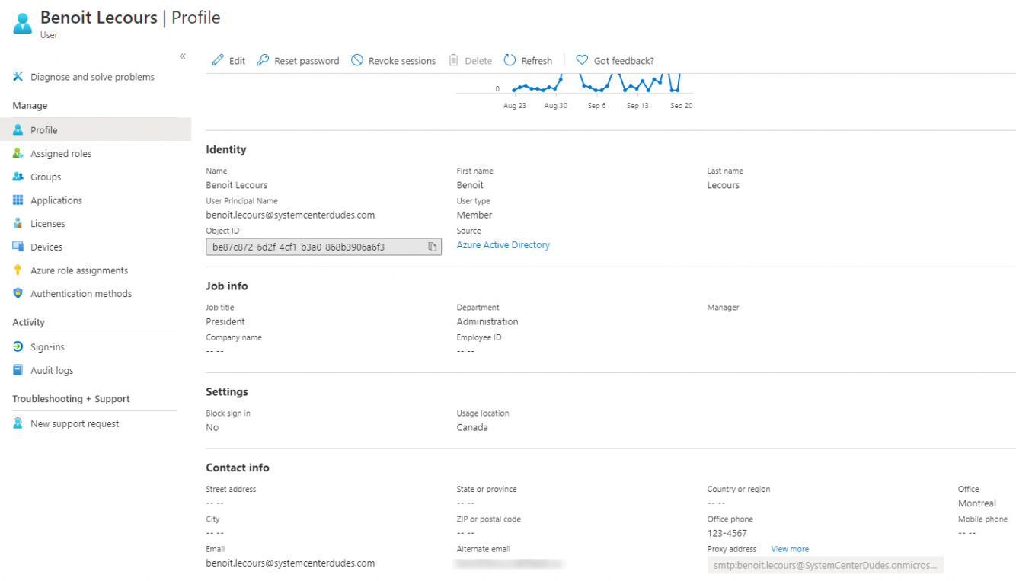
Task: Open the Profile tab in Manage section
Action: pos(44,129)
